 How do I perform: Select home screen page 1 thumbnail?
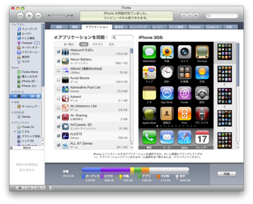224,52
